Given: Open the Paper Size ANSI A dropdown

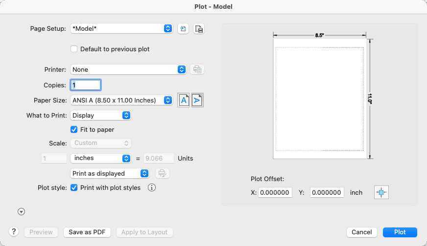Looking at the screenshot, I should [121, 100].
